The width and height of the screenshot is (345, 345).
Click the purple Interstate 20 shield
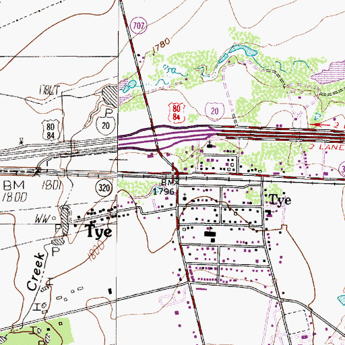(215, 111)
